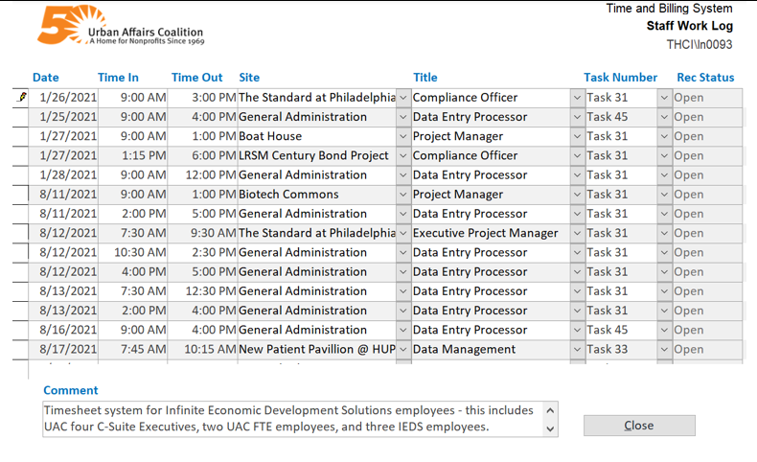This screenshot has width=757, height=462.
Task: Select record selector for 1/28/2021 row
Action: click(20, 175)
